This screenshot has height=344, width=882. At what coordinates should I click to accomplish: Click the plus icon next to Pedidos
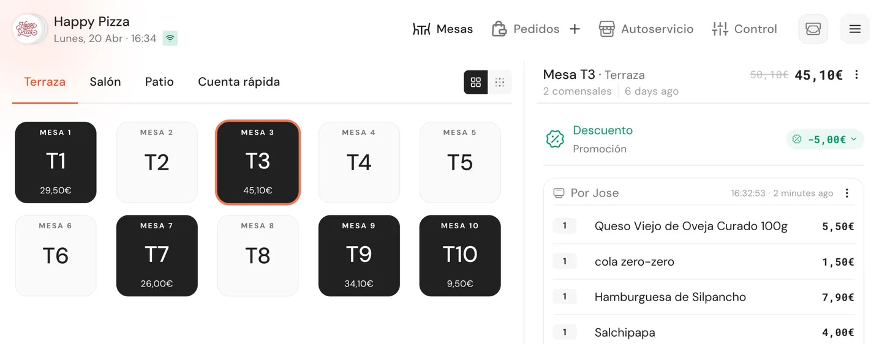575,29
